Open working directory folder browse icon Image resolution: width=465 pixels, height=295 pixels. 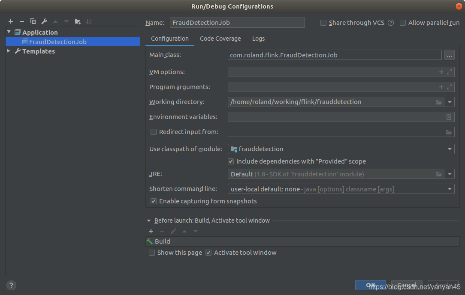pyautogui.click(x=438, y=102)
